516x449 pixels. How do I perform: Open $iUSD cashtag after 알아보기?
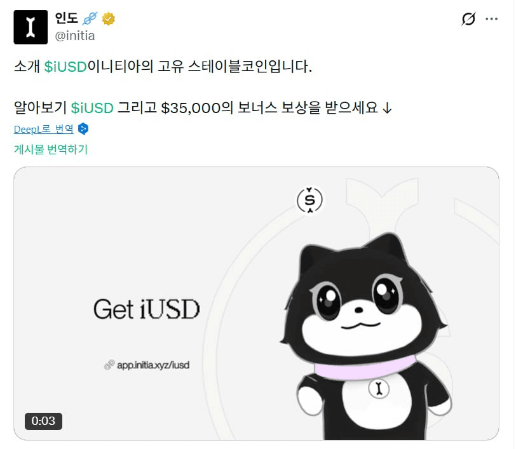click(x=93, y=107)
